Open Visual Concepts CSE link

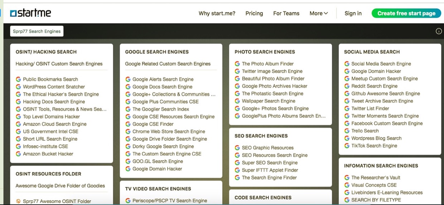click(x=374, y=185)
